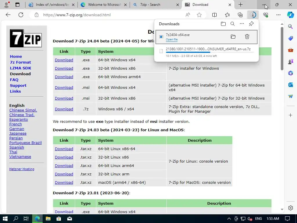This screenshot has width=297, height=223.
Task: Go back with the back arrow
Action: tap(8, 15)
